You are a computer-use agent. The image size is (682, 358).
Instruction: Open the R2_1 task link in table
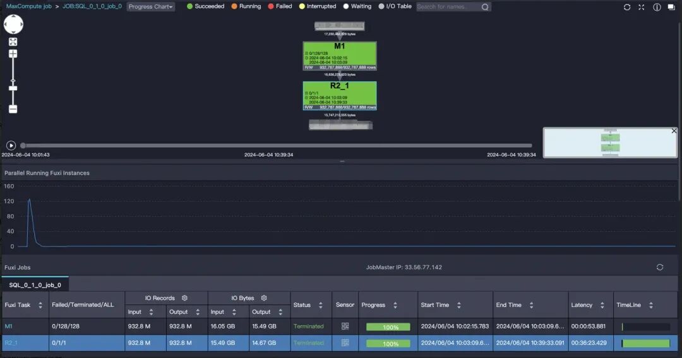click(11, 343)
